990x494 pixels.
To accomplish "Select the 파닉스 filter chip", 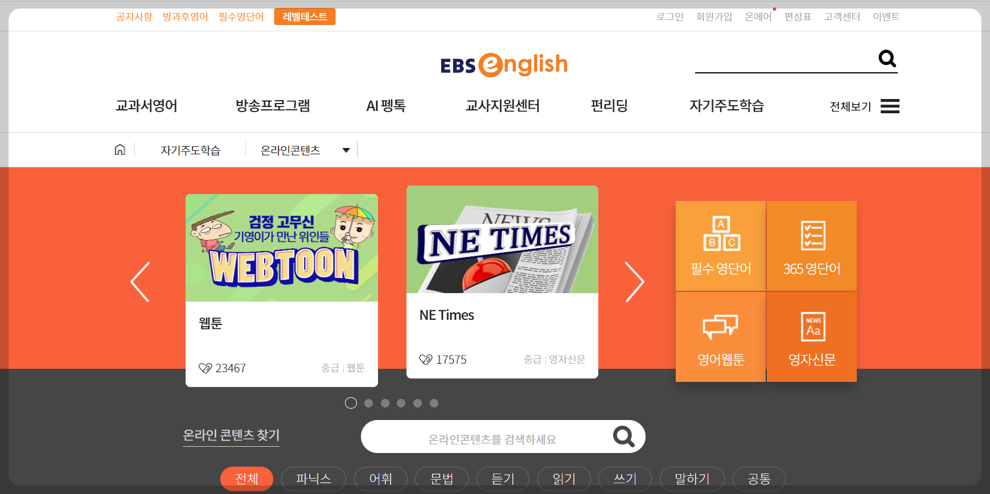I will point(313,479).
